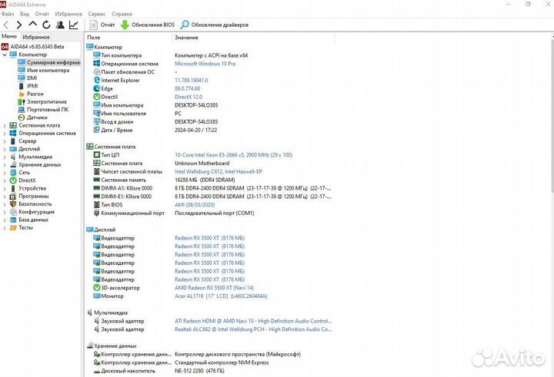Switch to the Избранное tab

pos(36,37)
